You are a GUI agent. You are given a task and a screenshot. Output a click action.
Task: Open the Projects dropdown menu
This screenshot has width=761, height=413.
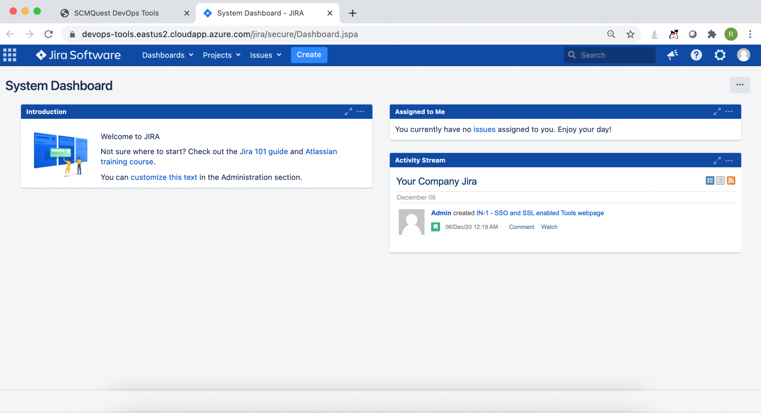[221, 55]
